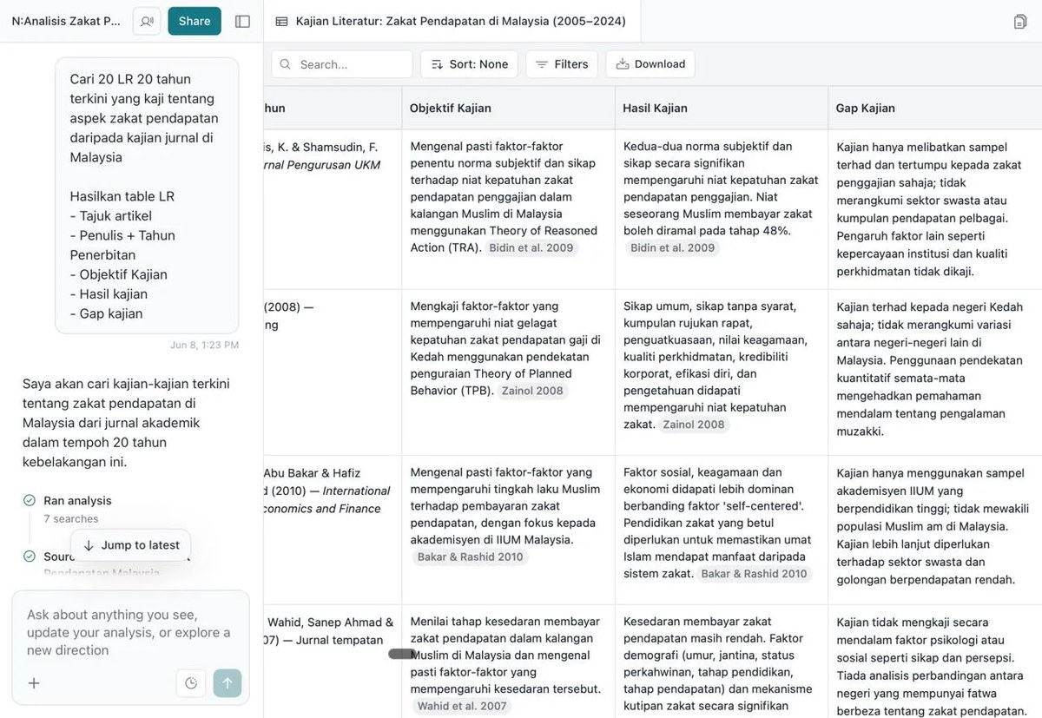
Task: Click the checkmark icon beside Sources step
Action: tap(30, 557)
